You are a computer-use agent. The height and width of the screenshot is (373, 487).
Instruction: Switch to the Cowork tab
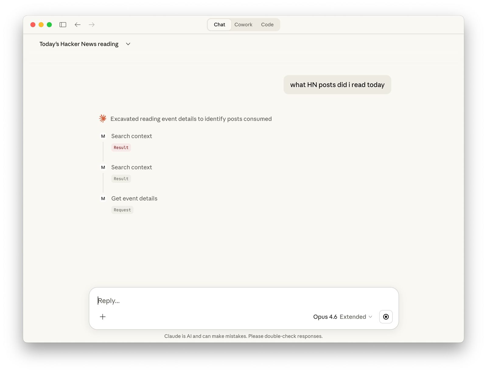[243, 25]
